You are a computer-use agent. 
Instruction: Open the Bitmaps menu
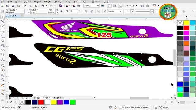(x=58, y=2)
